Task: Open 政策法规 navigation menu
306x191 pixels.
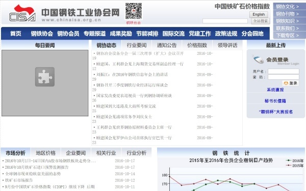Action: 226,34
